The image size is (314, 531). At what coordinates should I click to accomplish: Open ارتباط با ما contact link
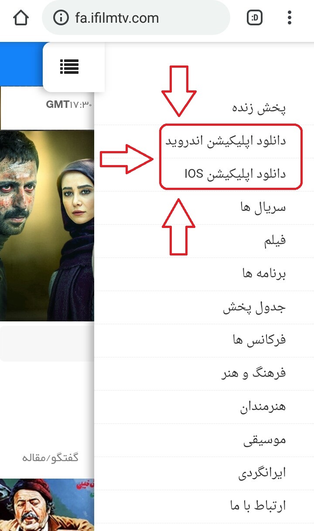point(204,507)
